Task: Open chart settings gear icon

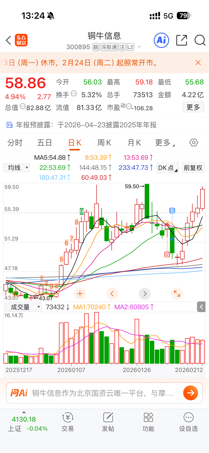Action: tap(194, 143)
